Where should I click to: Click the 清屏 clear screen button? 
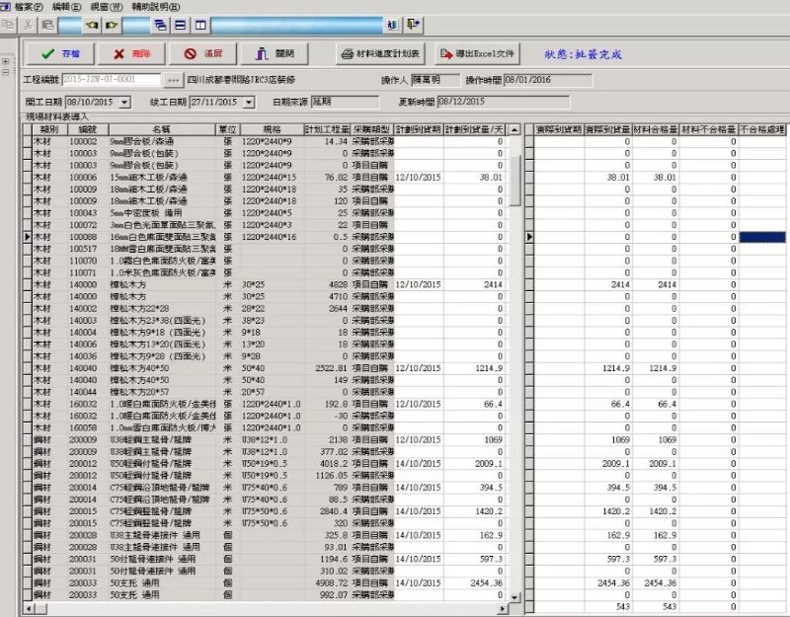[203, 53]
